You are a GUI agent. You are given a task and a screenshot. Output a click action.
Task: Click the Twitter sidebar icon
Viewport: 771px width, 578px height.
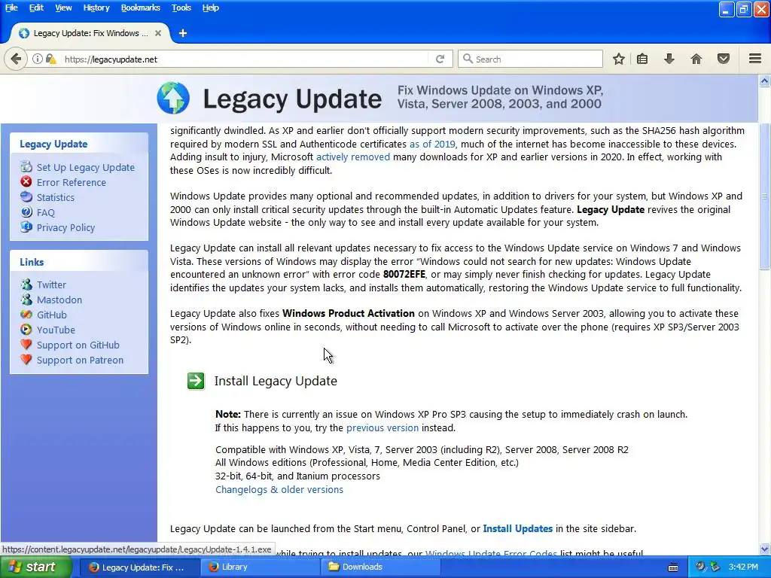[x=26, y=284]
